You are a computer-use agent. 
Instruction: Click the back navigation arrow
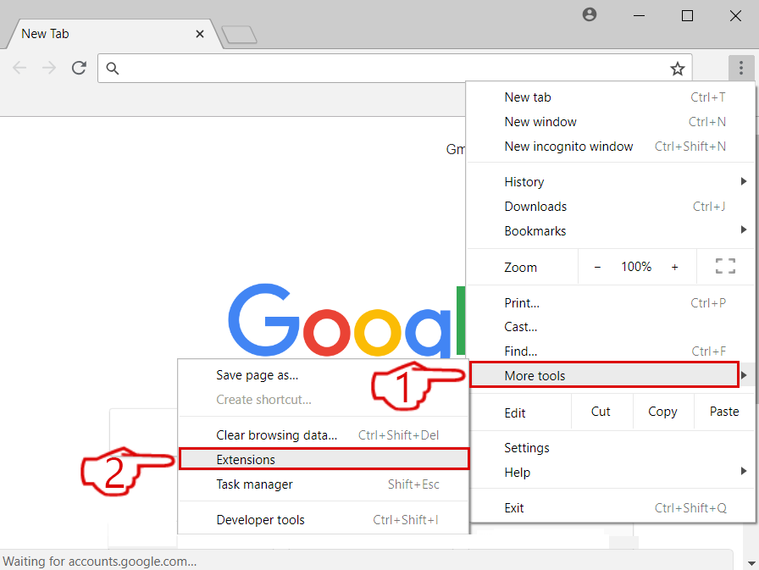19,68
